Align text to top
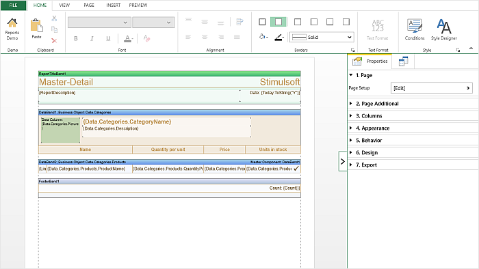Viewport: 479px width, 269px height. 188,20
